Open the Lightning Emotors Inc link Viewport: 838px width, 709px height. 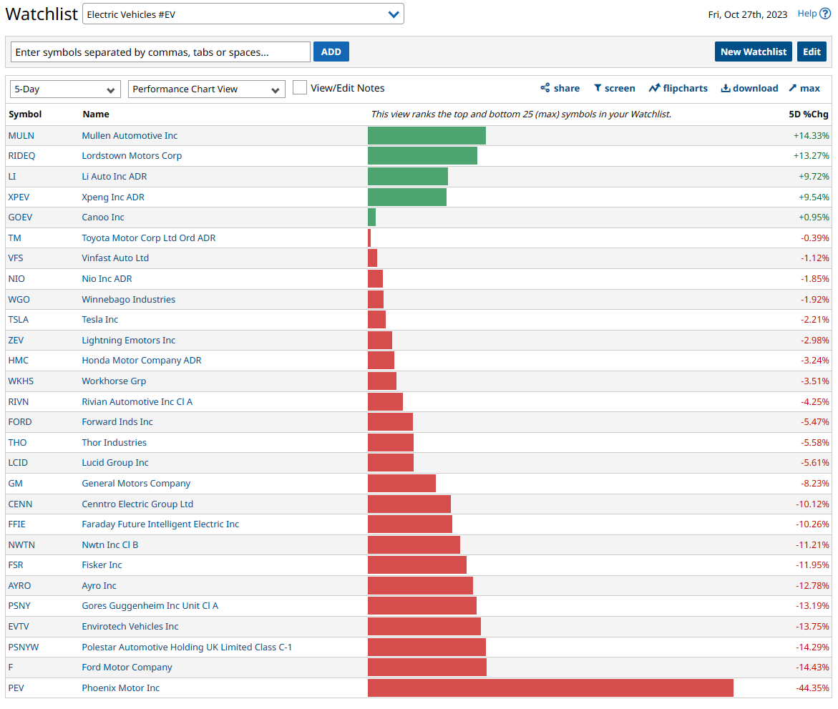(x=128, y=341)
